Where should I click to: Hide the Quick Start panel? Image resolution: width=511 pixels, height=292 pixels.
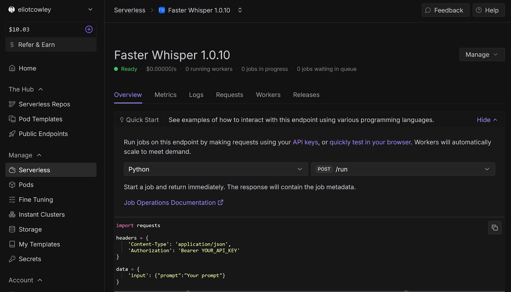[x=487, y=120]
